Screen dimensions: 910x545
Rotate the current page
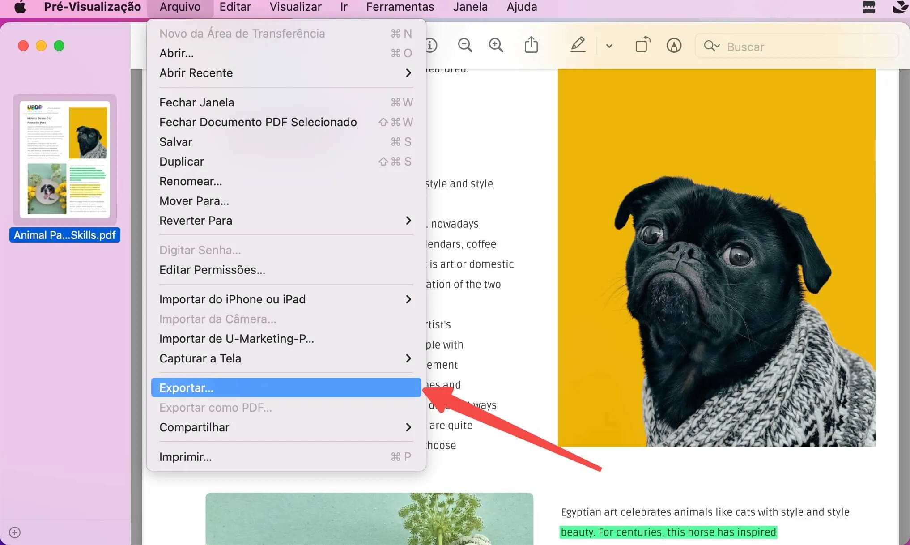point(642,45)
